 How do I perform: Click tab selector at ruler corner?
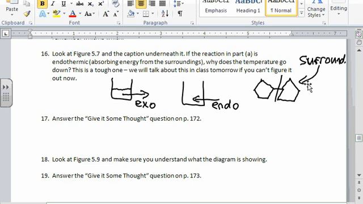6,34
